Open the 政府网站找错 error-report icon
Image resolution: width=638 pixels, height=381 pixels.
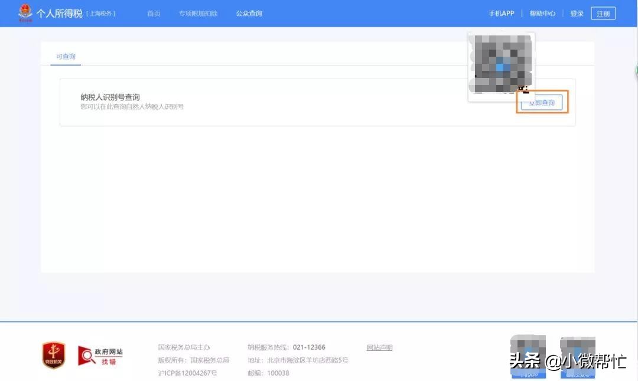coord(100,356)
